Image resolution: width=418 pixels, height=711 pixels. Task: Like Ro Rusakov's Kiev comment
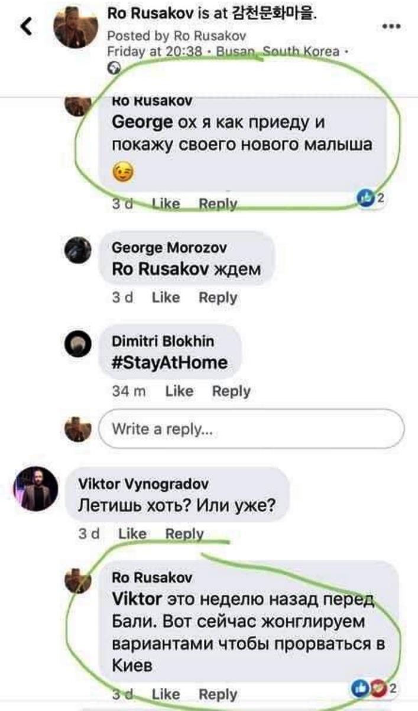click(x=166, y=694)
